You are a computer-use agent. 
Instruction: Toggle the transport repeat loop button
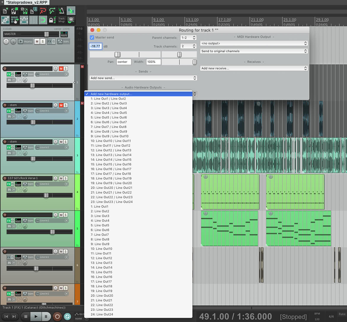tap(67, 317)
